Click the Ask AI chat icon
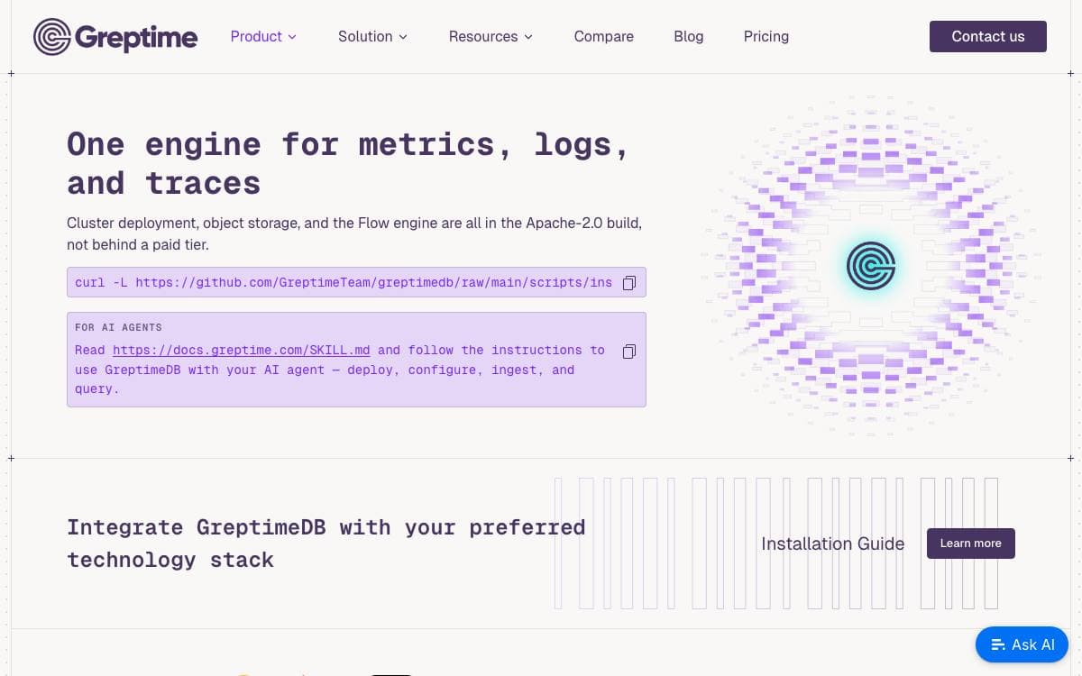 coord(997,644)
